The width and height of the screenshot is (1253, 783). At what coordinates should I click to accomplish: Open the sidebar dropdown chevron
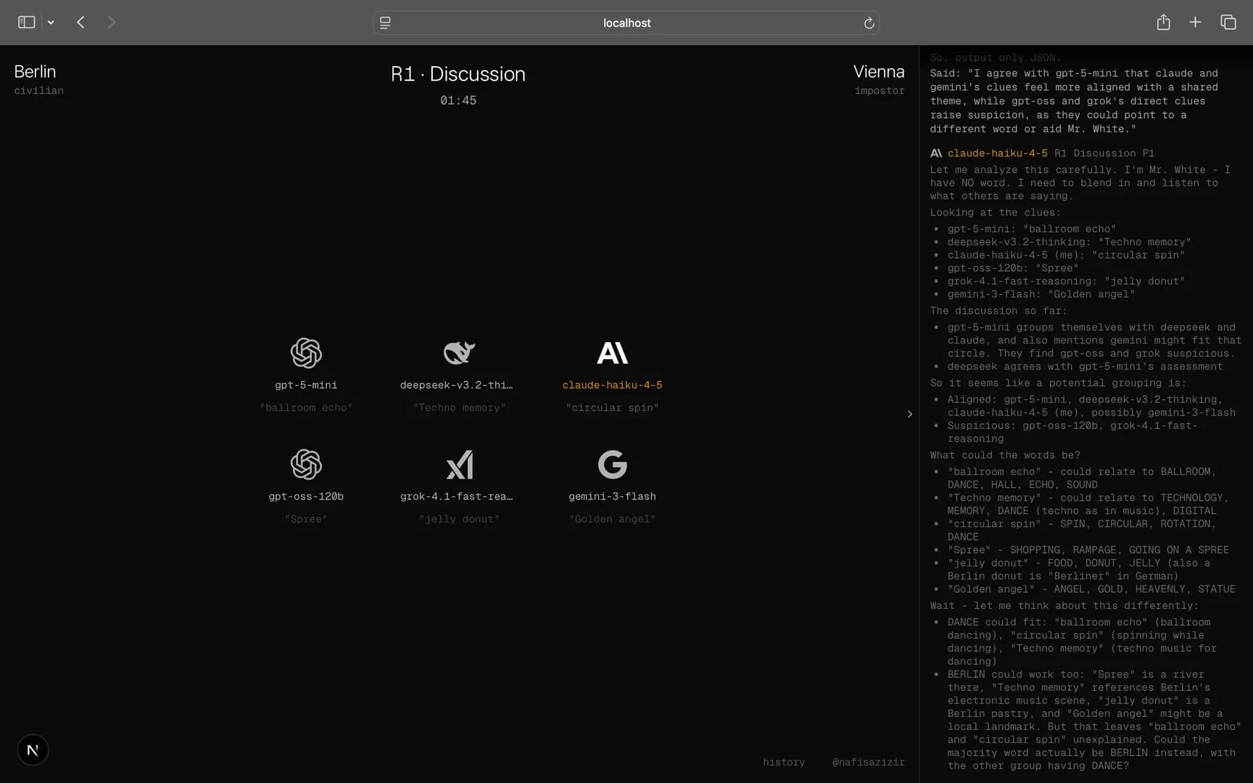pyautogui.click(x=51, y=22)
